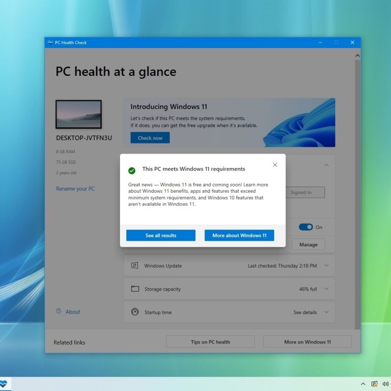
Task: Click the Windows Update sync icon
Action: coord(135,265)
